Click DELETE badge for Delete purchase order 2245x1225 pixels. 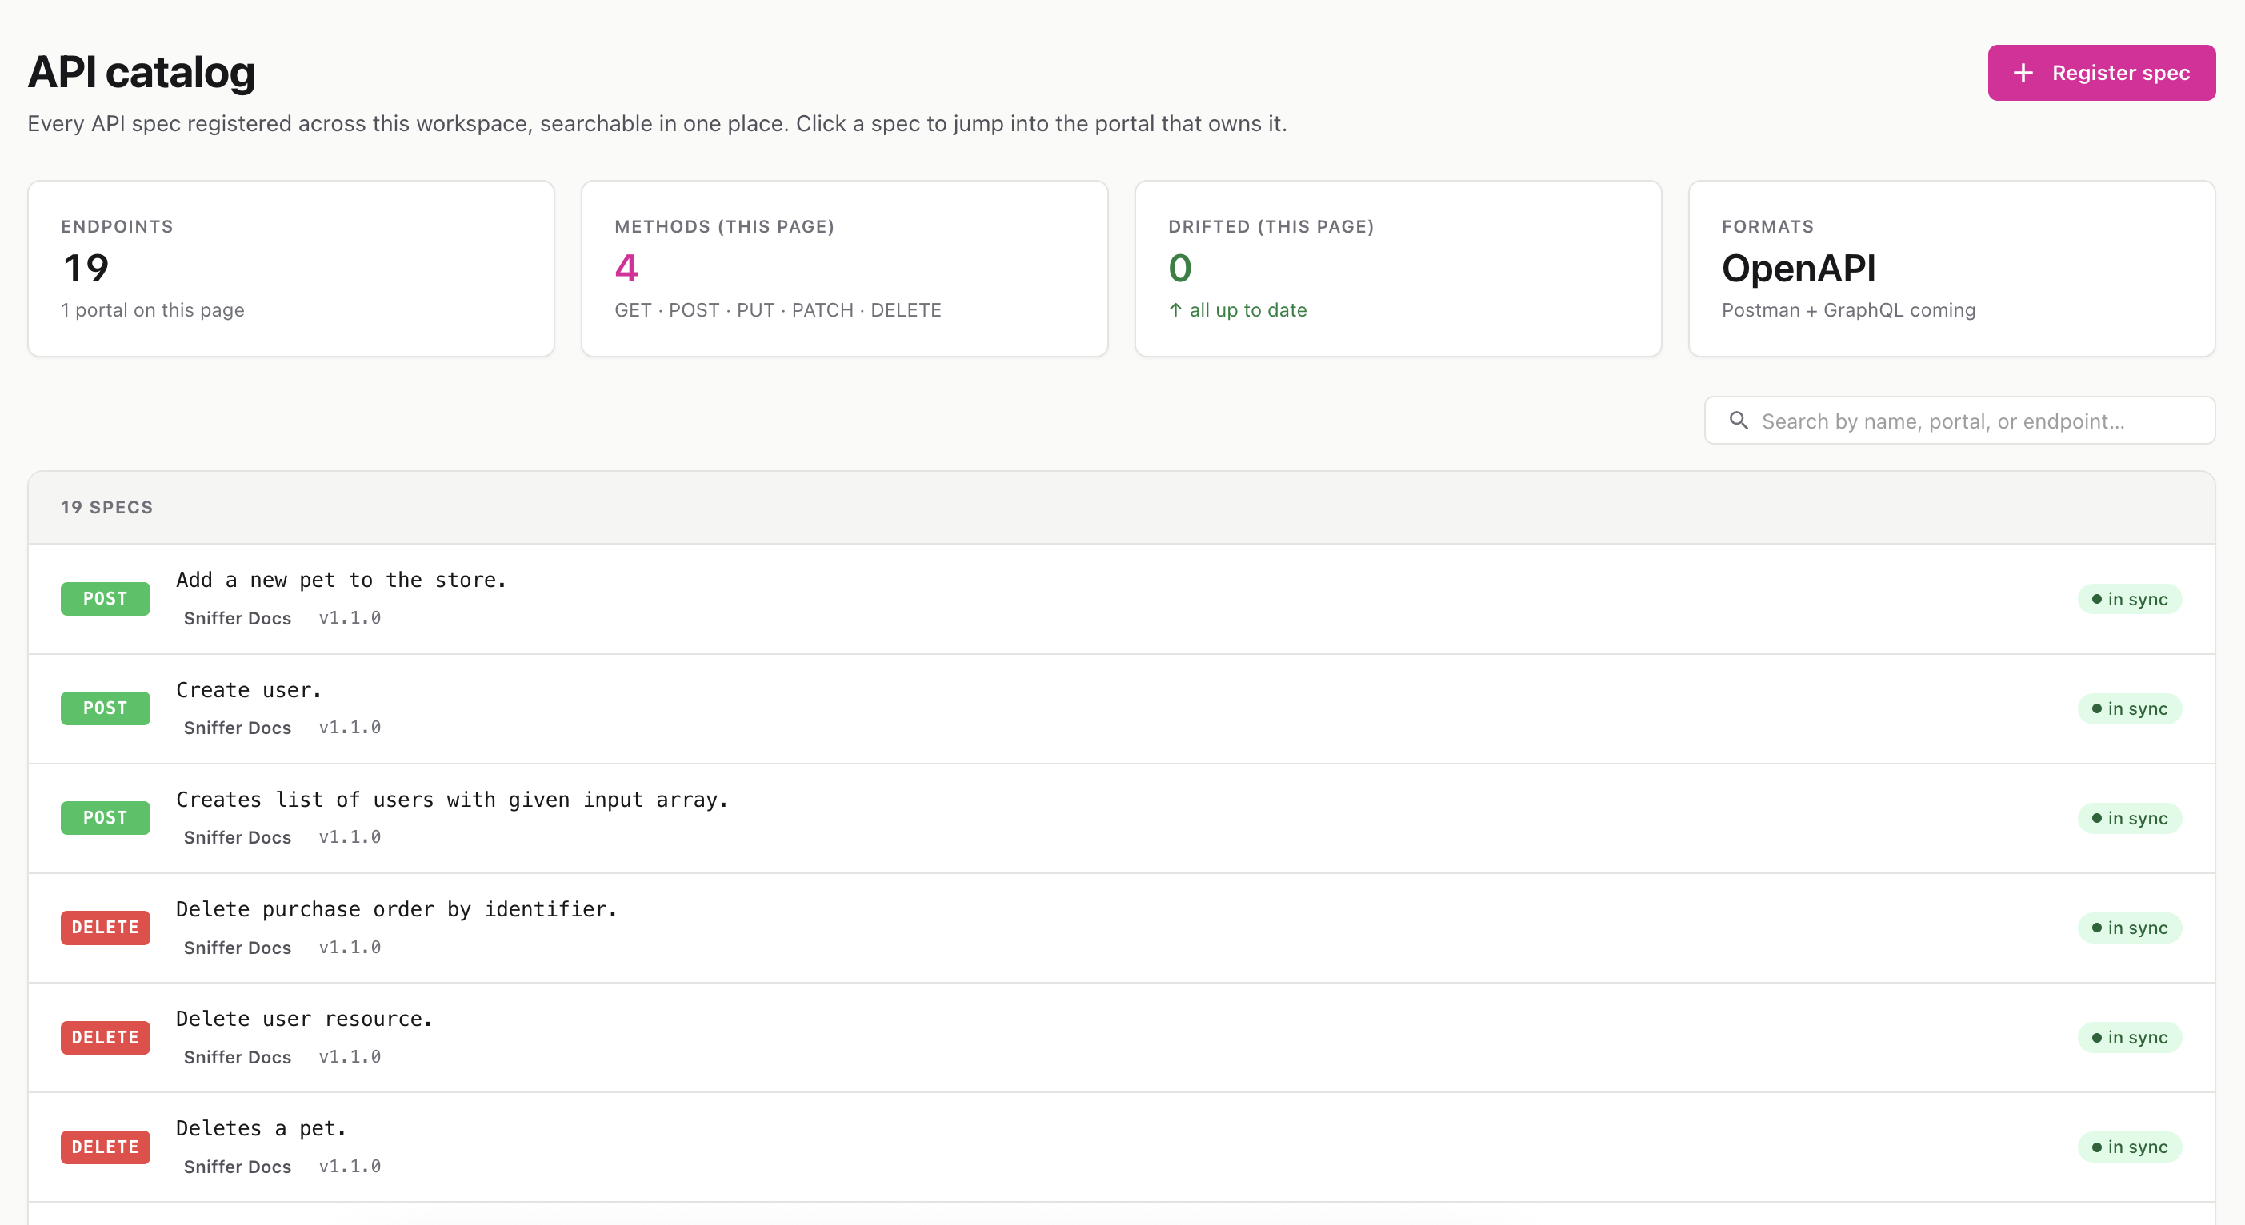click(106, 928)
